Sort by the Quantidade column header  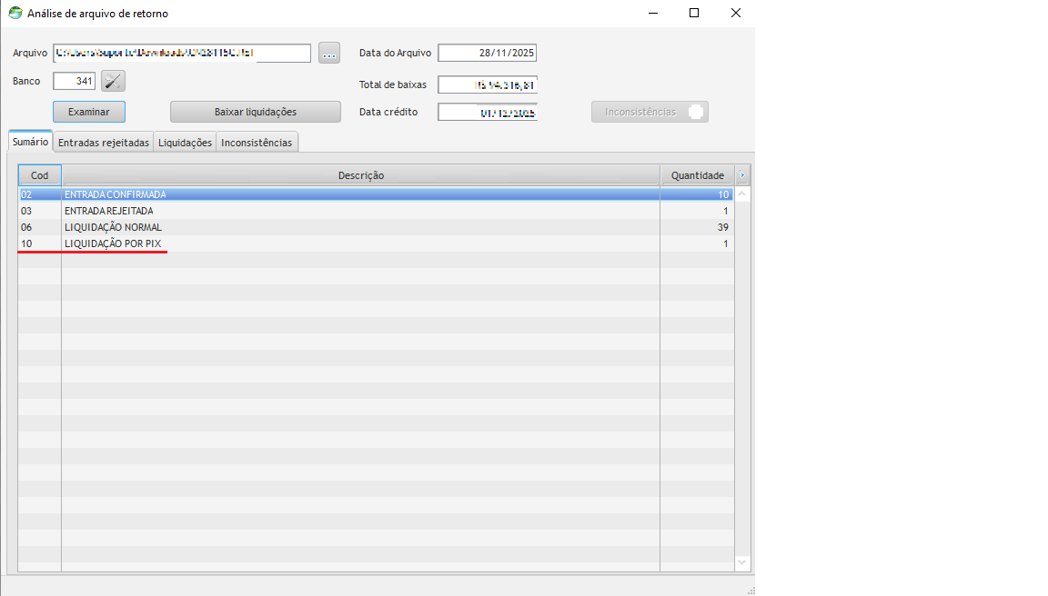(697, 175)
